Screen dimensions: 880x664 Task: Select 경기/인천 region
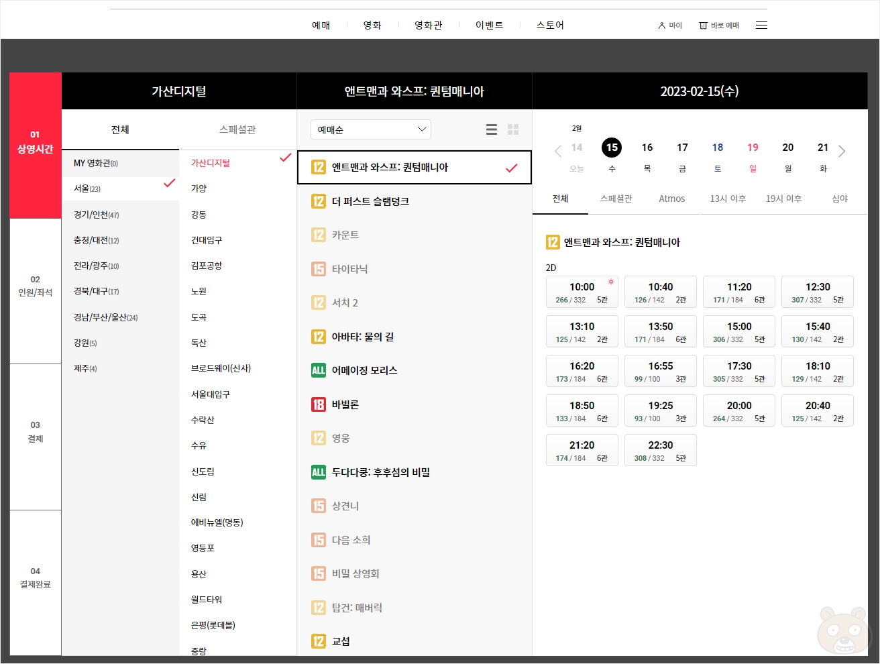pyautogui.click(x=120, y=215)
